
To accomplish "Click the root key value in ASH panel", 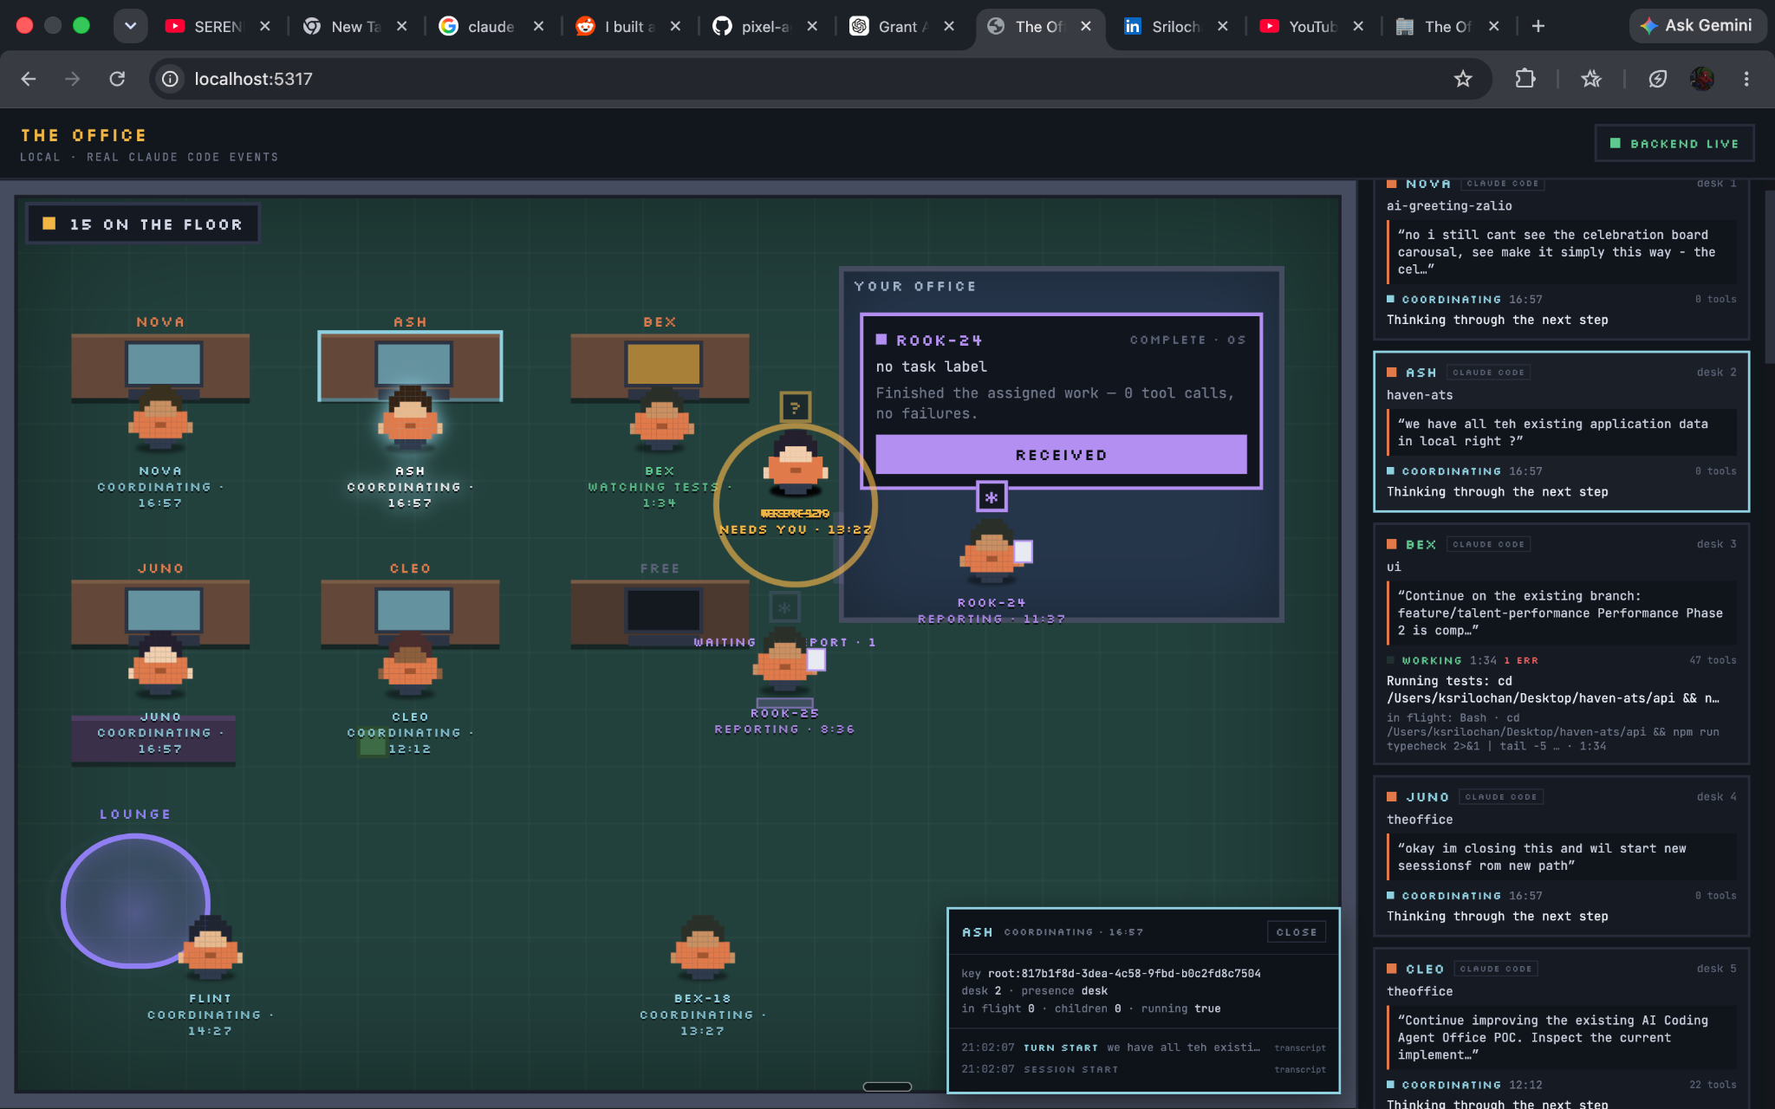I will click(x=1124, y=974).
